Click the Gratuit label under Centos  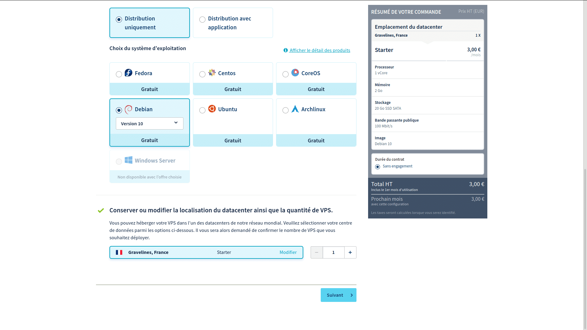(233, 89)
